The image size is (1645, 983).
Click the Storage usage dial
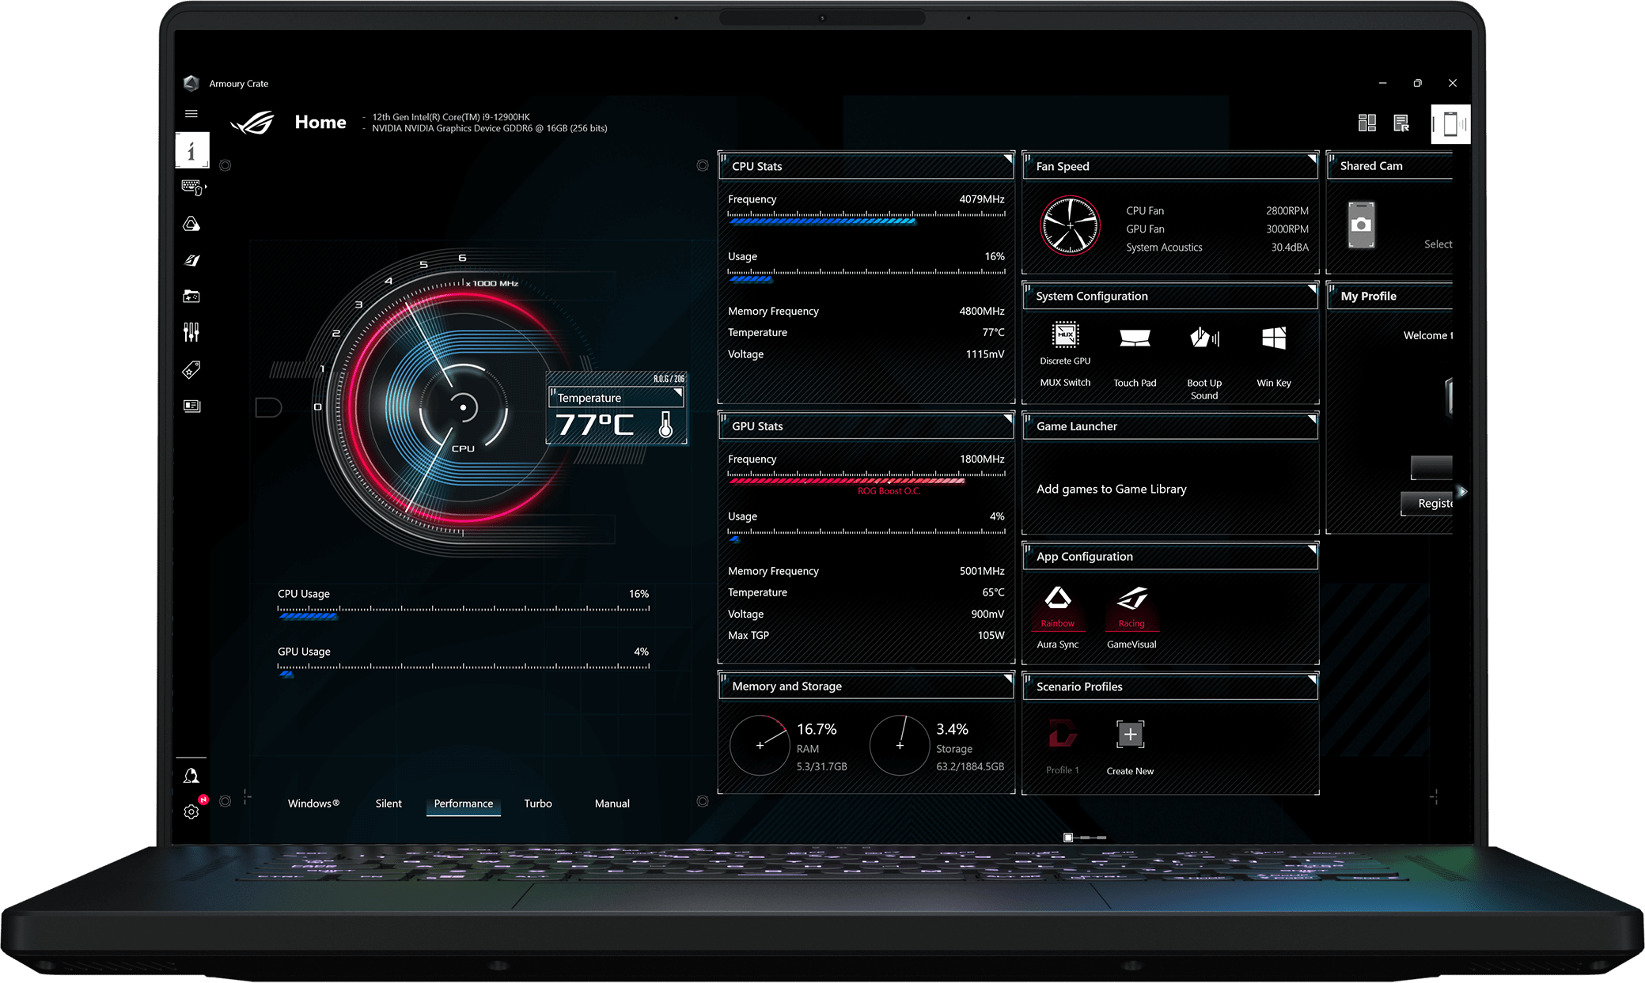(x=900, y=745)
